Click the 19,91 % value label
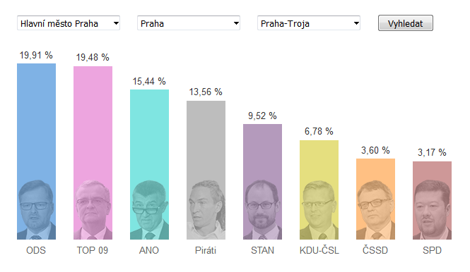 click(36, 55)
